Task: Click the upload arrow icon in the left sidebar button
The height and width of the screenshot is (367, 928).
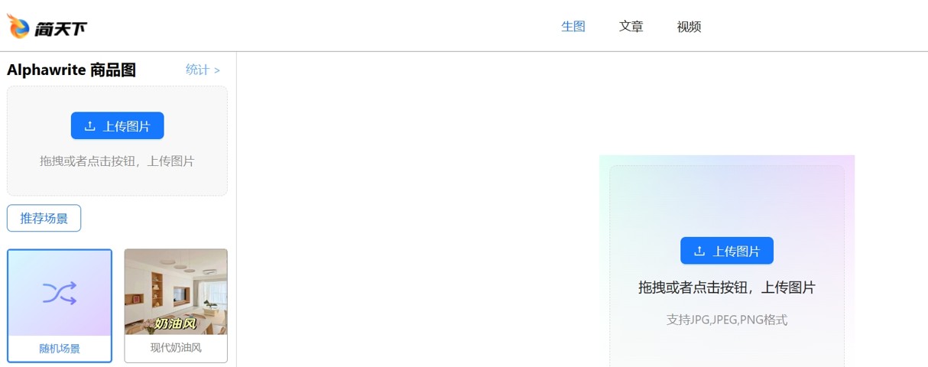Action: tap(90, 126)
